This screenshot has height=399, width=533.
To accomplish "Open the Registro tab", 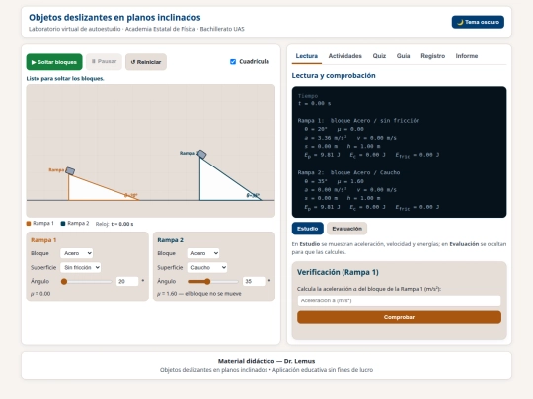I will [x=432, y=56].
